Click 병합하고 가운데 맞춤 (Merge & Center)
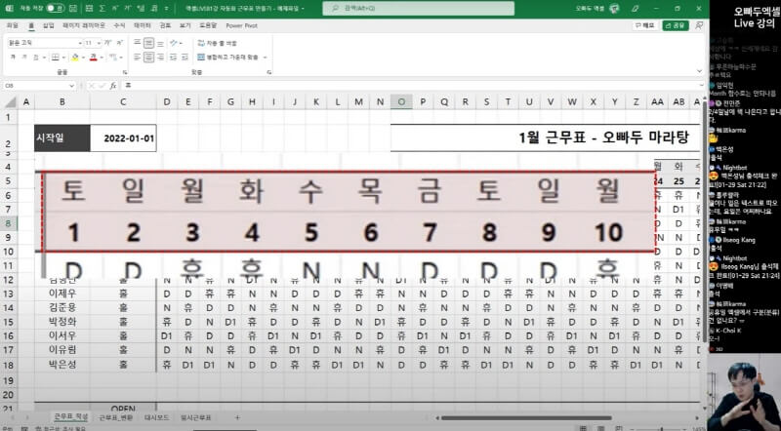Viewport: 781px width, 431px height. point(228,58)
